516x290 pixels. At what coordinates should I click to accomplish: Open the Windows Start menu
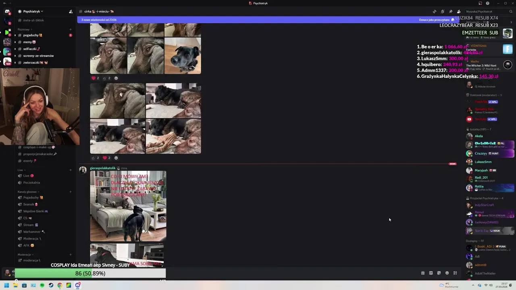click(x=6, y=285)
